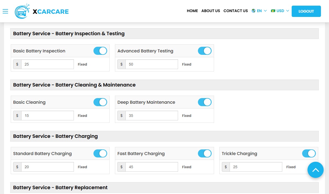Click dollar sign beside Basic Battery Inspection price
The height and width of the screenshot is (194, 329).
[17, 64]
